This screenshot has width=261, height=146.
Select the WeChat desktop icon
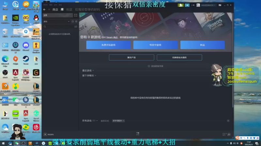(15, 101)
